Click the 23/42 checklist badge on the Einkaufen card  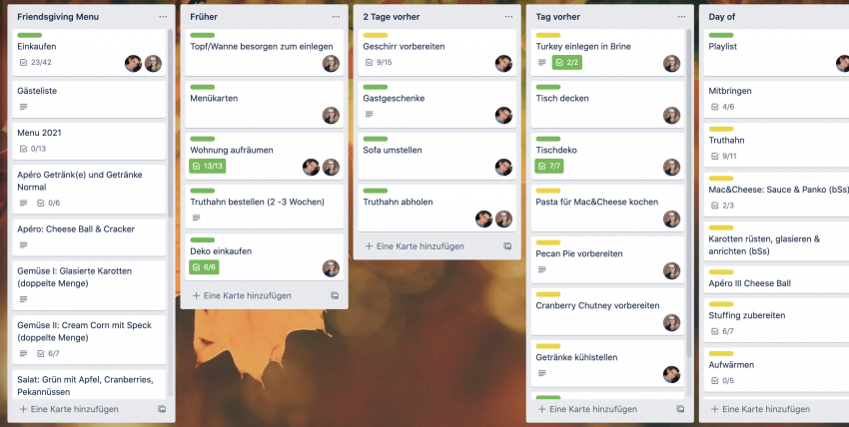(35, 62)
